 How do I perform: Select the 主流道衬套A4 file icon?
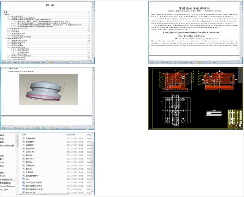coord(24,176)
